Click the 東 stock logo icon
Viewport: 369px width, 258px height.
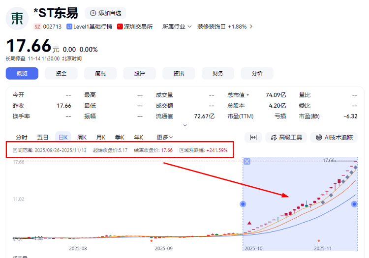click(17, 18)
